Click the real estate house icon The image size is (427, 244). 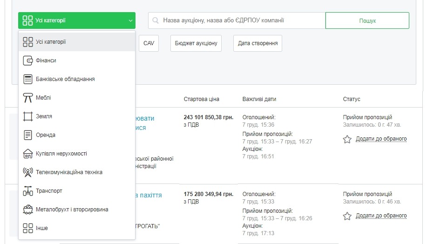[28, 154]
